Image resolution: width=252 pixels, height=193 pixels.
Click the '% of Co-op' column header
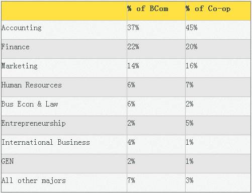[x=208, y=9]
